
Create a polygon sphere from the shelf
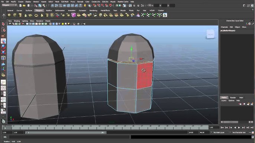click(x=9, y=15)
